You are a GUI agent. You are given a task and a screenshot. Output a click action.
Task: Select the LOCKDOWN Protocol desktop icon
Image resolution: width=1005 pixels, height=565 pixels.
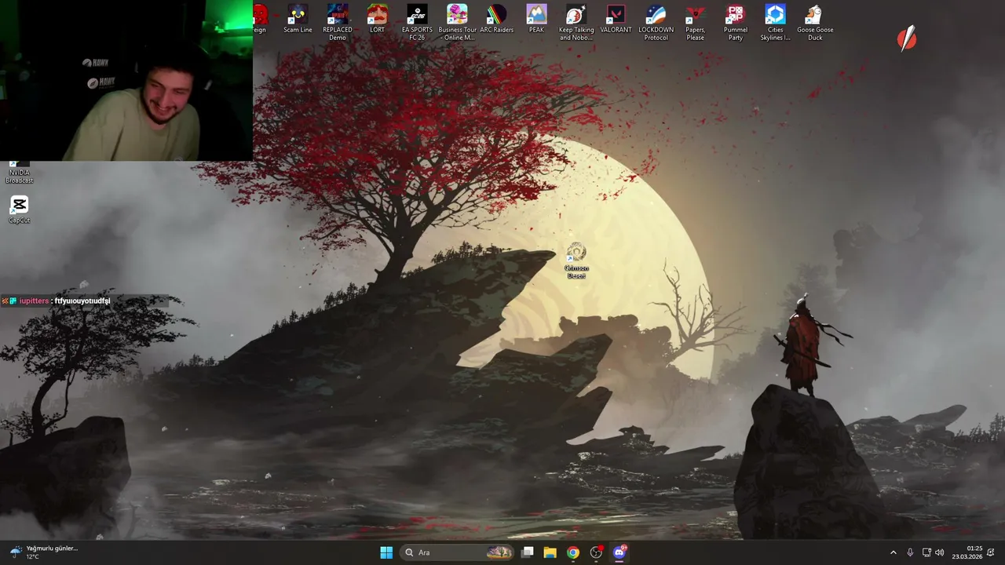pyautogui.click(x=656, y=23)
